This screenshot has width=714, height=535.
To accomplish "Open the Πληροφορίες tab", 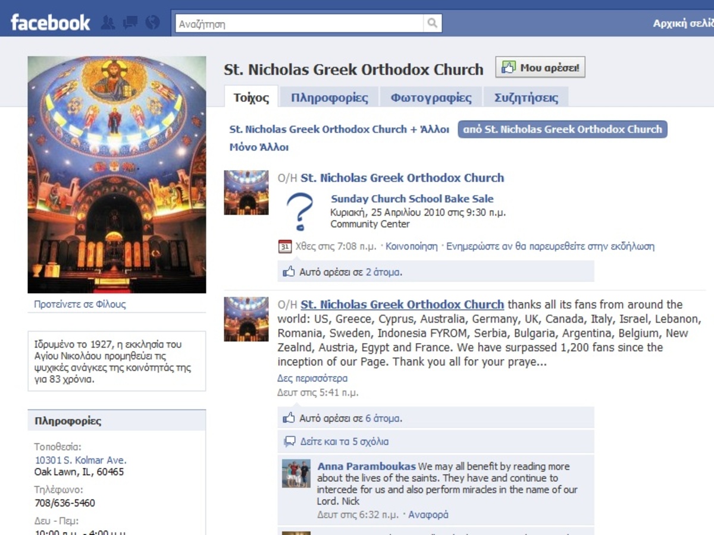I will click(x=330, y=97).
